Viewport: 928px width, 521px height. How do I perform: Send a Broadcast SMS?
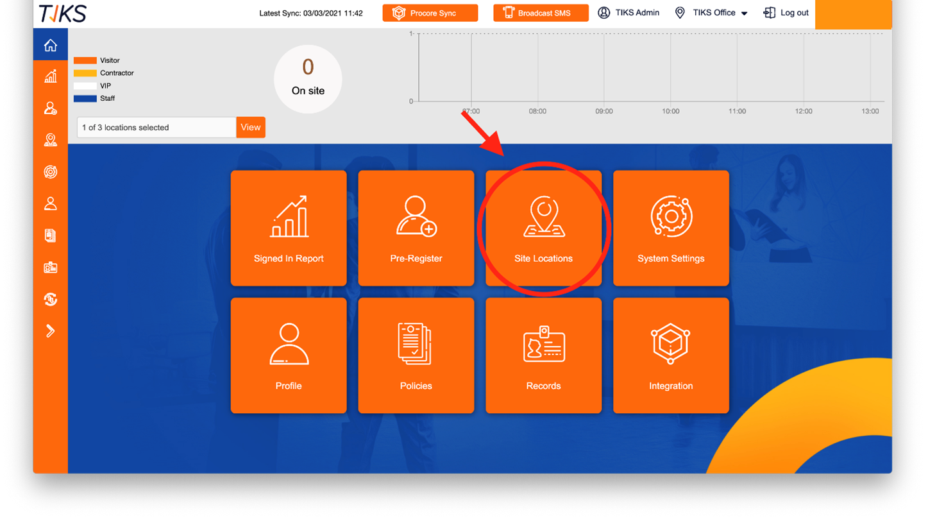pyautogui.click(x=540, y=12)
